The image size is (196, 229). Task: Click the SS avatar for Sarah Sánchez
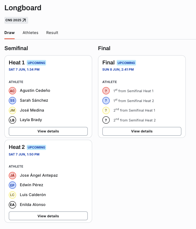tap(12, 101)
